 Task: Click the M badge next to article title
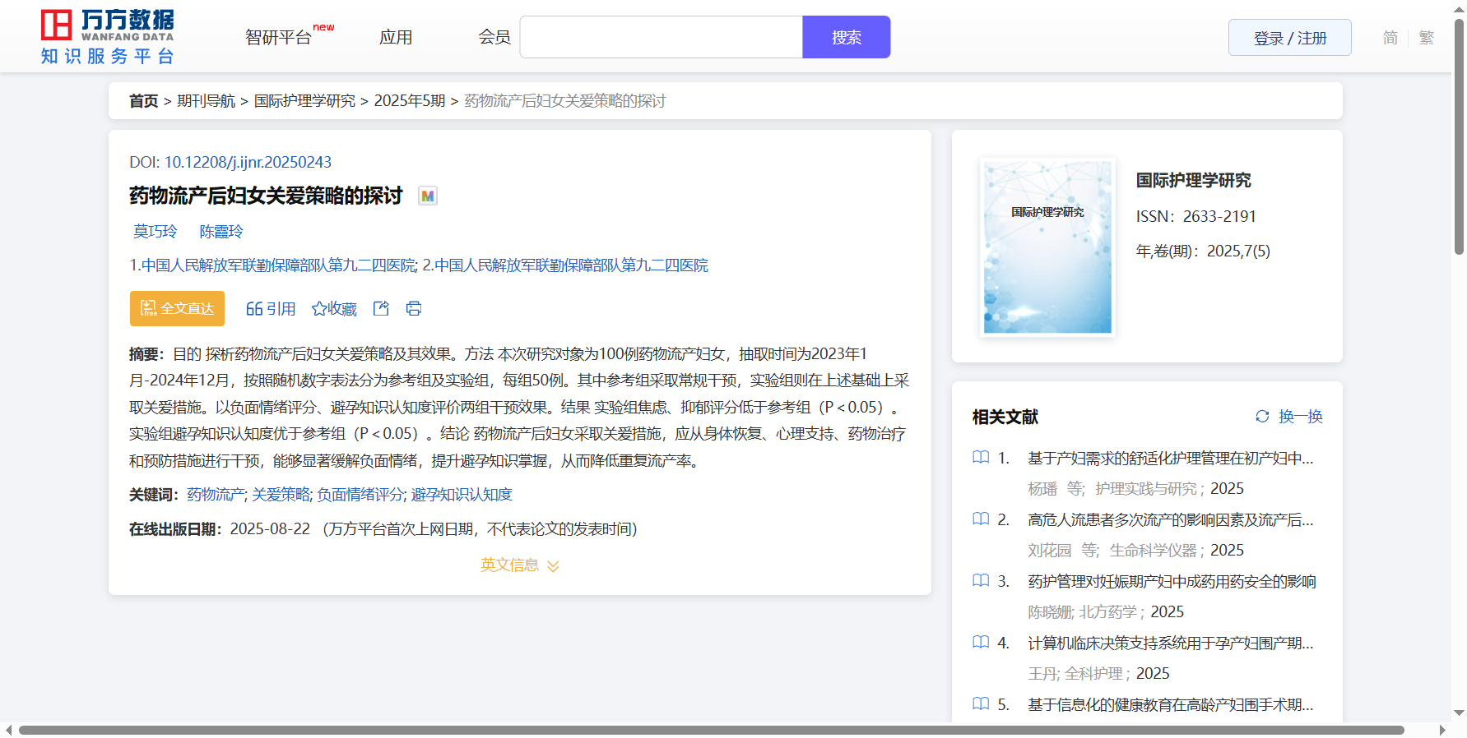[427, 196]
